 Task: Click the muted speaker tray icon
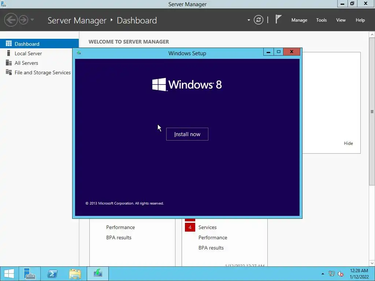[340, 274]
